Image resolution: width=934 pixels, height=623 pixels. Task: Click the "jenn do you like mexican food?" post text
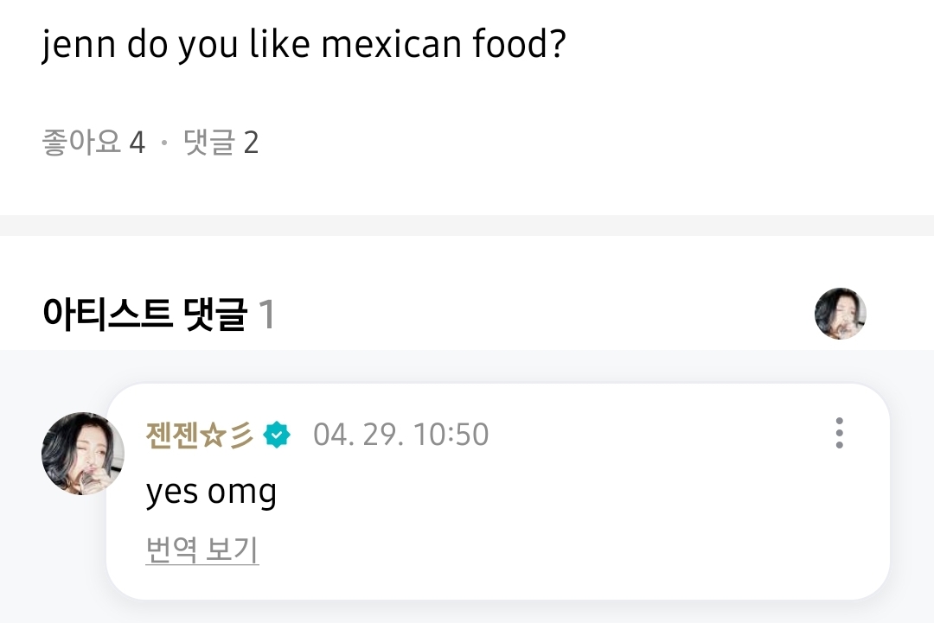click(304, 45)
